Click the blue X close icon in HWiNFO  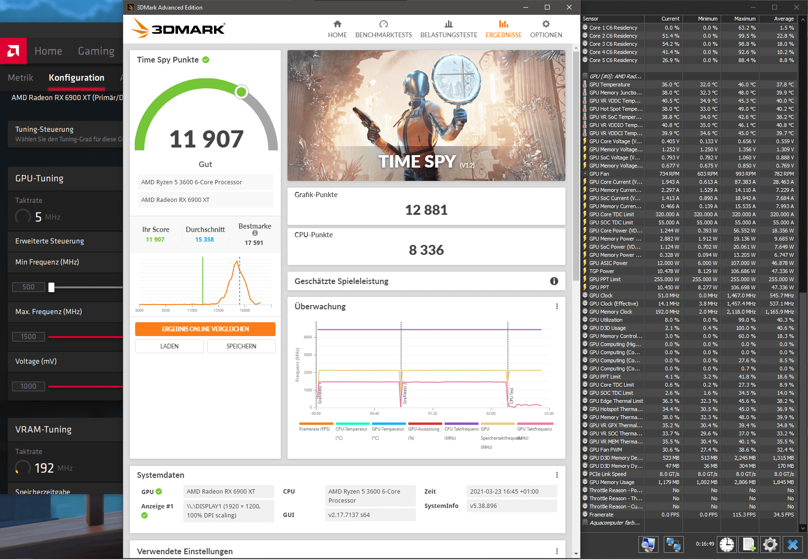point(793,544)
